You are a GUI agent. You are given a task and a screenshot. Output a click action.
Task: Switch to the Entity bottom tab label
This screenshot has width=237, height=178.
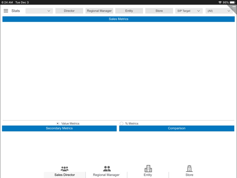(x=148, y=175)
